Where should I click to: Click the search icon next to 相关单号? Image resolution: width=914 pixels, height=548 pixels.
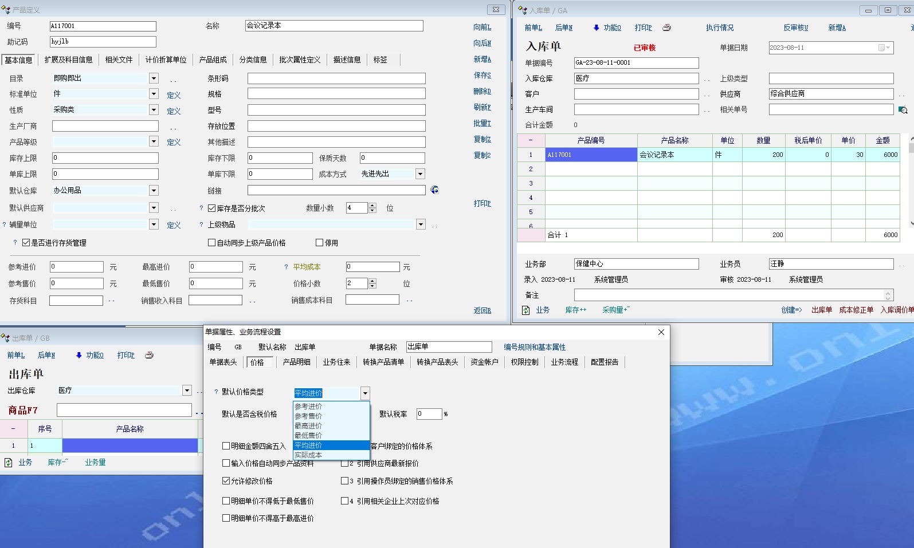click(903, 110)
